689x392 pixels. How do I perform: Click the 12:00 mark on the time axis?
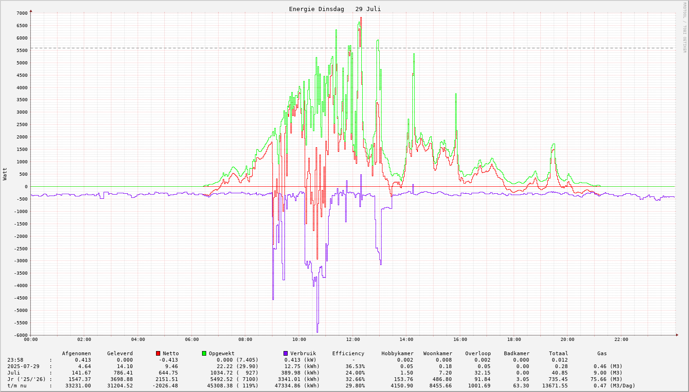click(353, 340)
